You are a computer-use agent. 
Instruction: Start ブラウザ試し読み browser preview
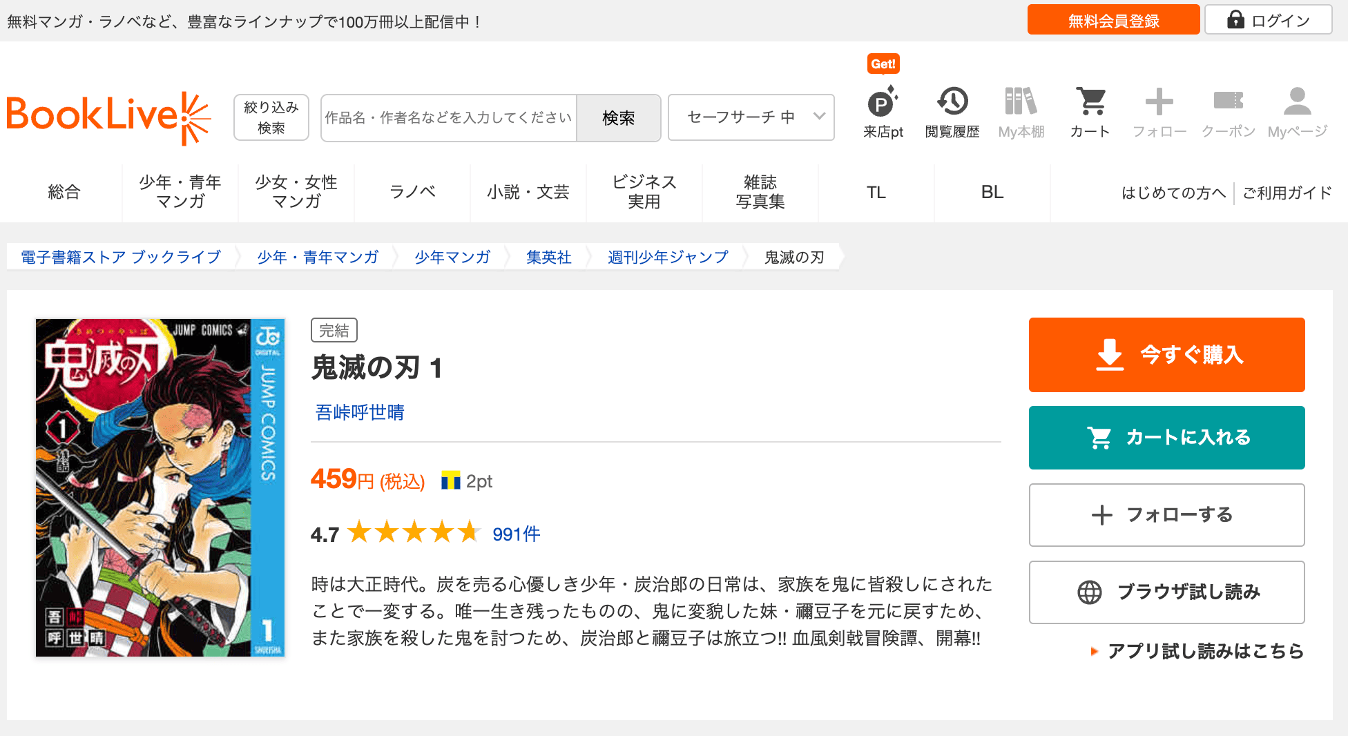tap(1166, 592)
